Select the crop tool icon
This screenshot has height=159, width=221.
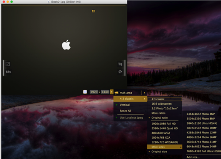(120, 64)
